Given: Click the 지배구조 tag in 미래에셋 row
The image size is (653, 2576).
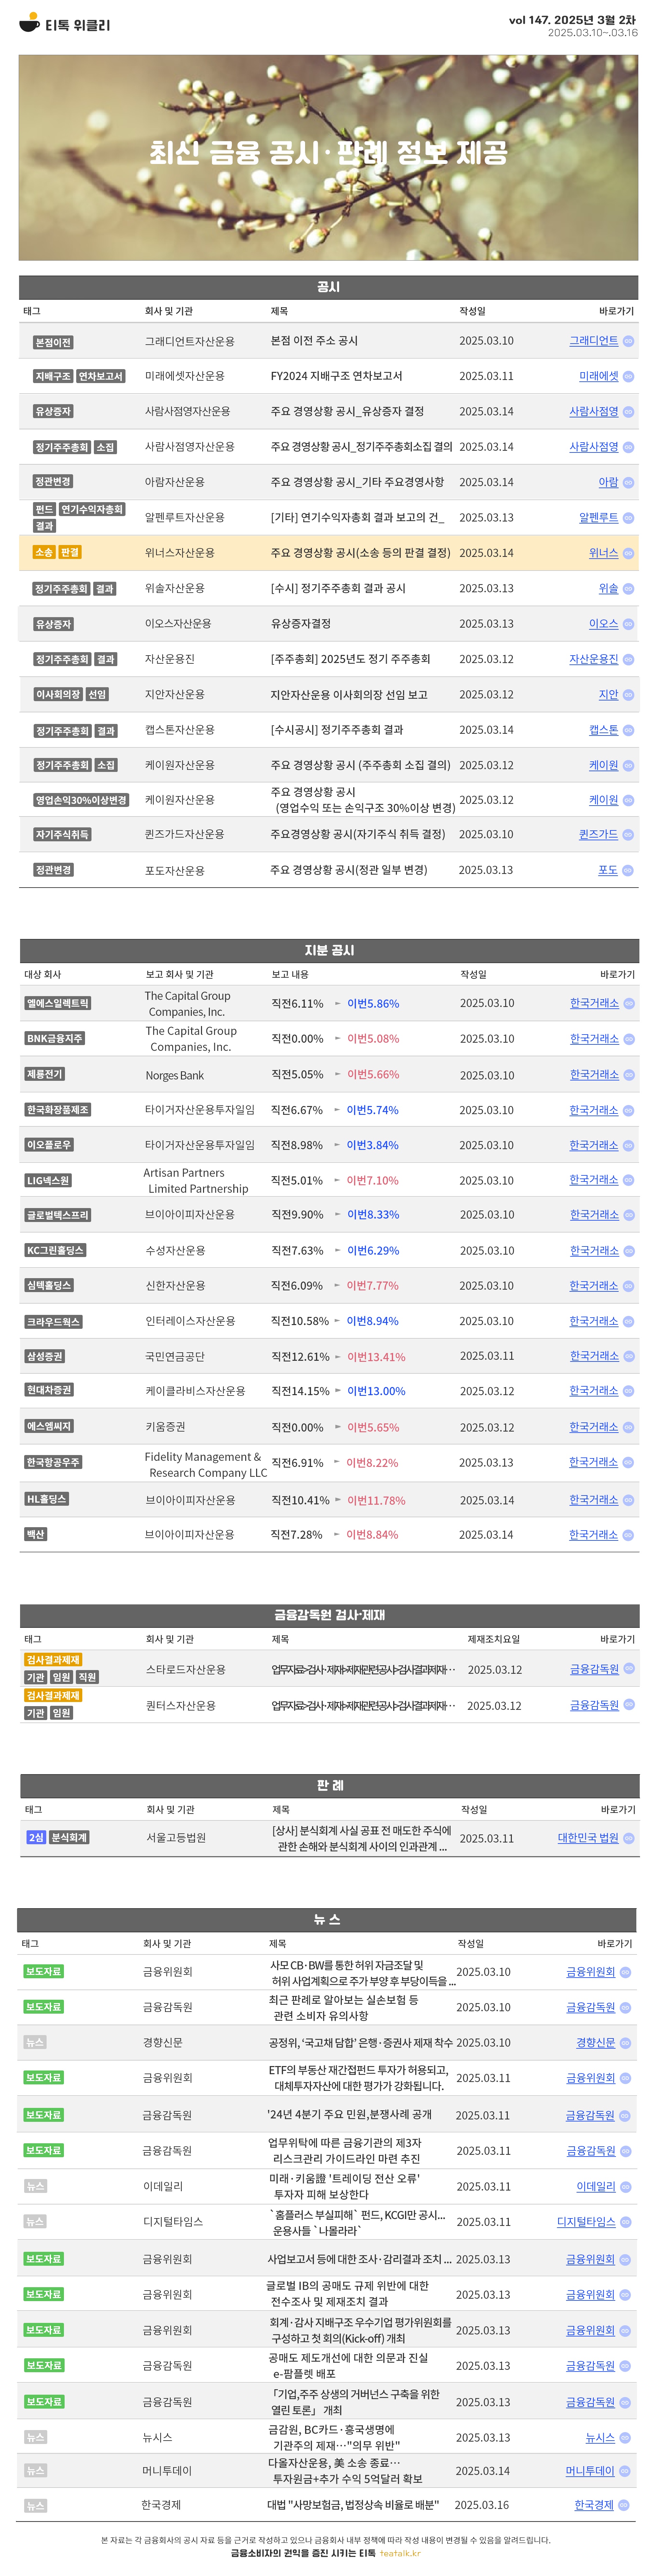Looking at the screenshot, I should point(53,376).
